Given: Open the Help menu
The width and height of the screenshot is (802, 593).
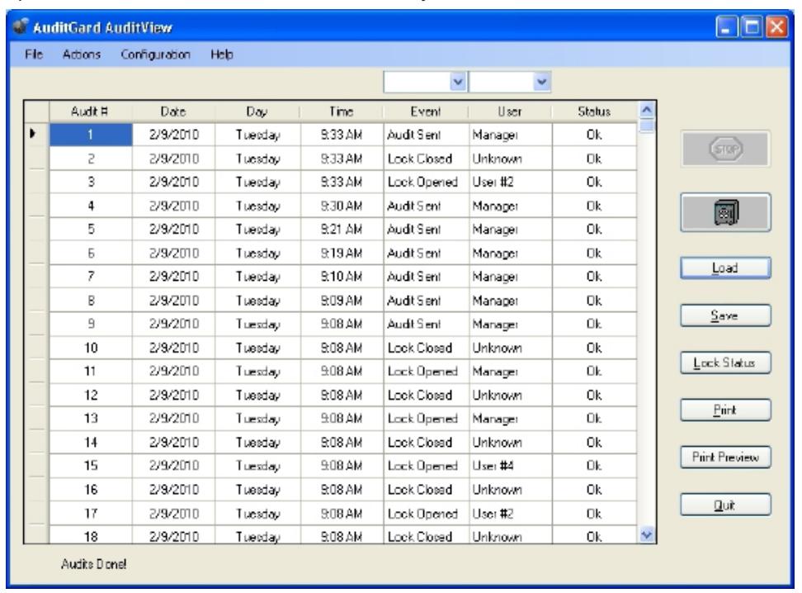Looking at the screenshot, I should coord(221,55).
